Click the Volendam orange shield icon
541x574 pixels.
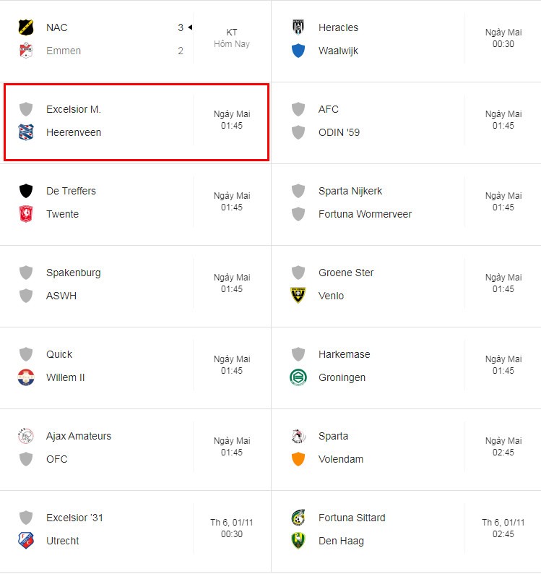(x=298, y=458)
